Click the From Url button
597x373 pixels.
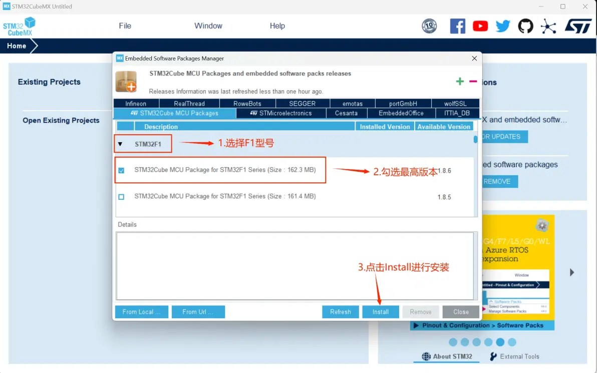pos(198,312)
